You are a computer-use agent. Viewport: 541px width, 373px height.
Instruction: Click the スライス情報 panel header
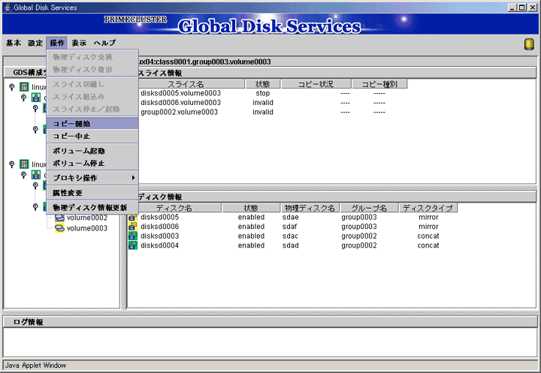[x=333, y=73]
